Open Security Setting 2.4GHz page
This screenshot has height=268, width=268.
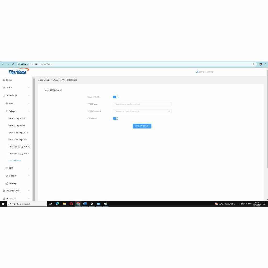(19, 133)
